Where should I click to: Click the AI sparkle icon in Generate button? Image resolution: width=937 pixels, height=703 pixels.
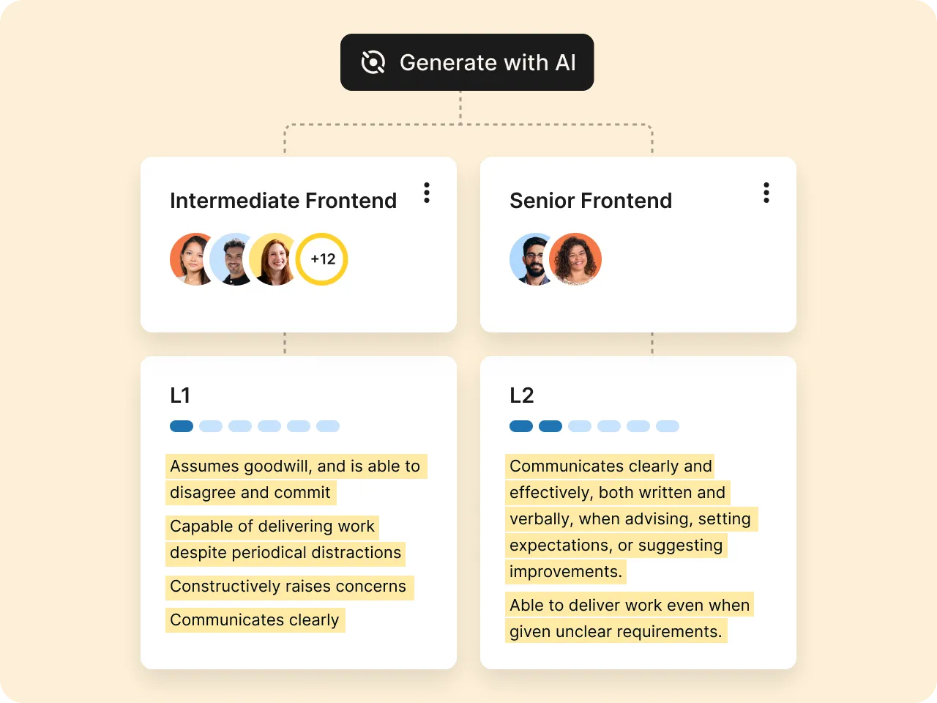(373, 62)
